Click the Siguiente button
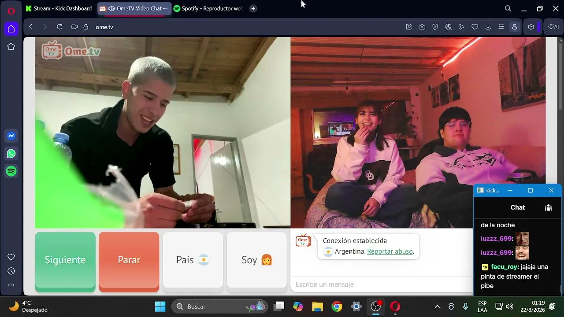The height and width of the screenshot is (317, 564). click(x=65, y=262)
